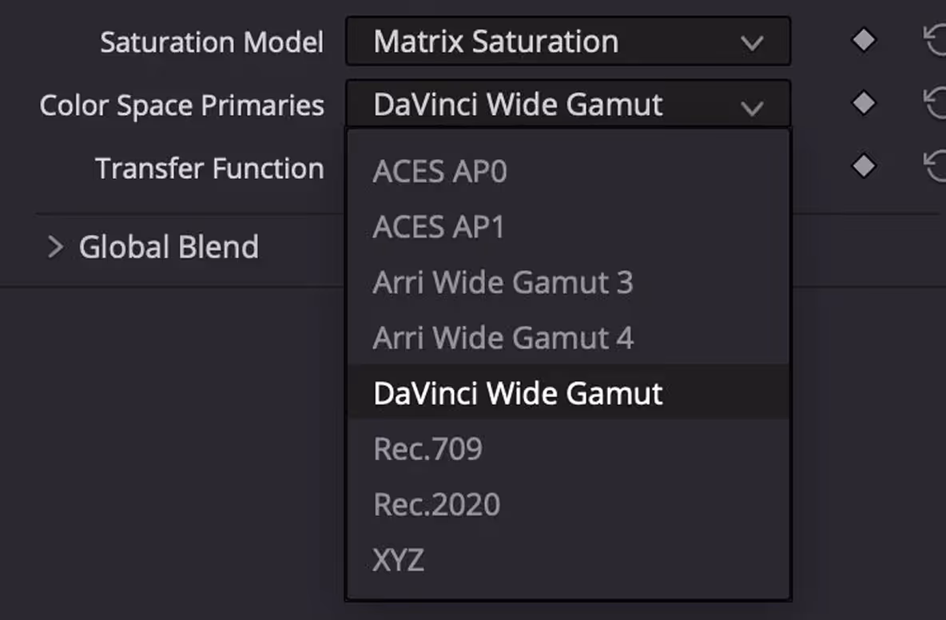Open the Color Space Primaries dropdown
The height and width of the screenshot is (620, 946).
tap(568, 105)
